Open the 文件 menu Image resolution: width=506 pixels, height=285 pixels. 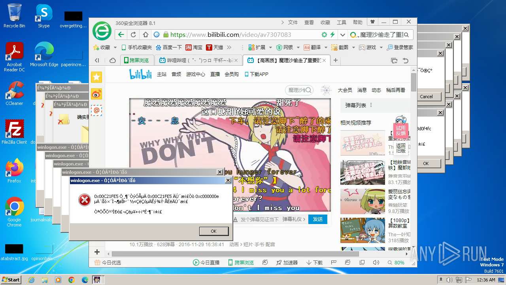click(293, 23)
